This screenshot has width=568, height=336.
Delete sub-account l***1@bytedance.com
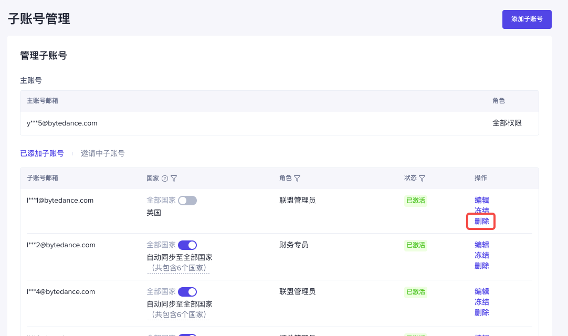pos(481,222)
